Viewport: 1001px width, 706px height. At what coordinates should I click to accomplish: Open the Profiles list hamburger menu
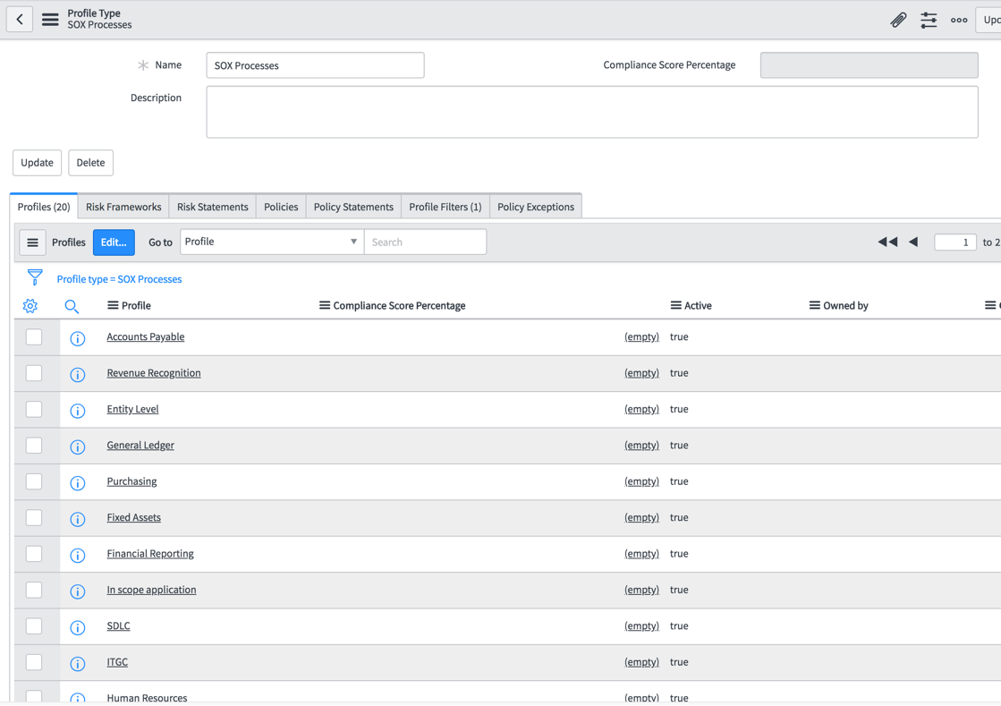tap(32, 242)
